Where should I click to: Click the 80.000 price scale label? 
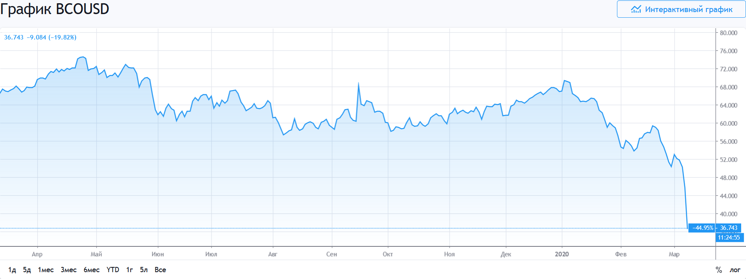728,33
